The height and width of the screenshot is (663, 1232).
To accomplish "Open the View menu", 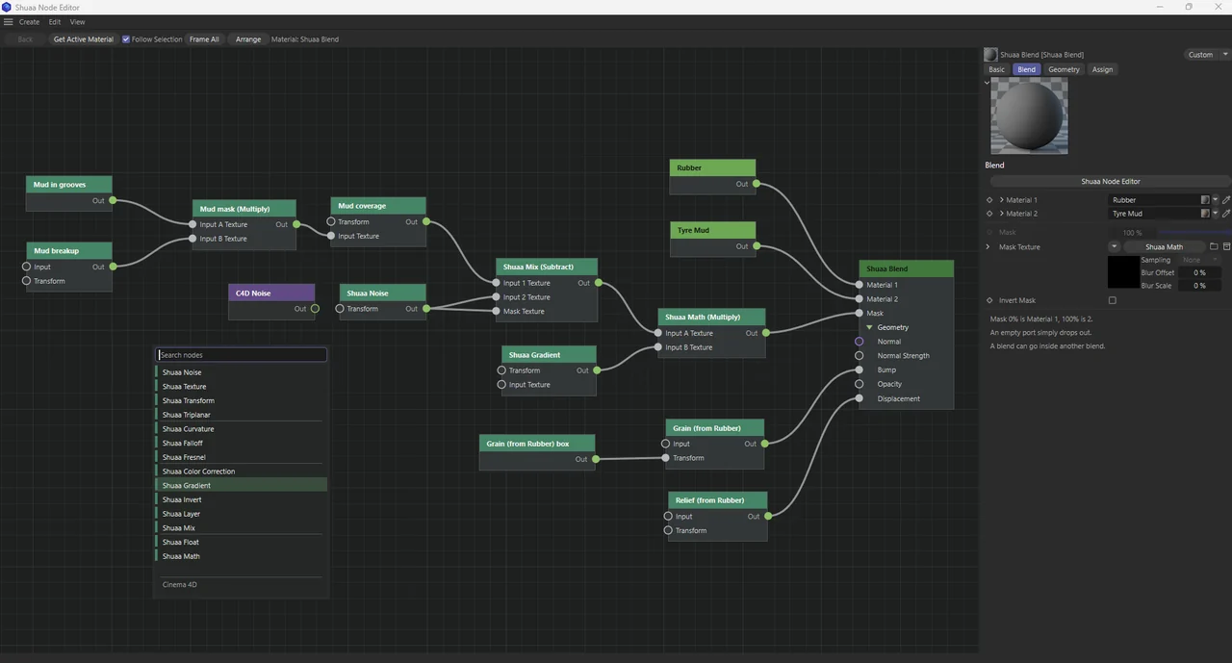I will 77,21.
